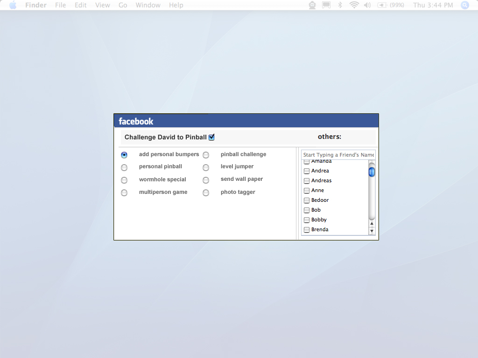The image size is (478, 358).
Task: Select the photo tagger radio button
Action: click(206, 193)
